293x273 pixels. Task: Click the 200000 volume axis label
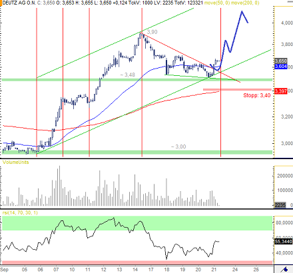285,176
